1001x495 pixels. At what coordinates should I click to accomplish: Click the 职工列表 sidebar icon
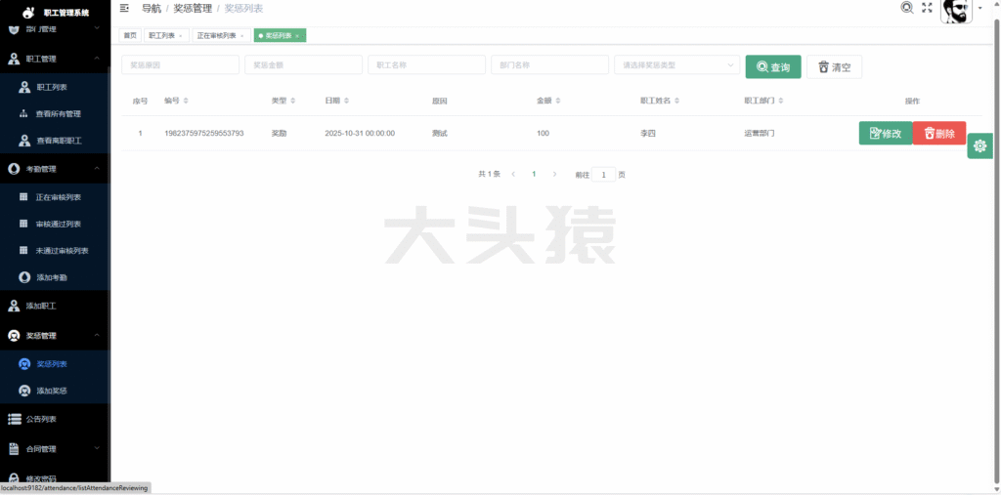coord(24,88)
